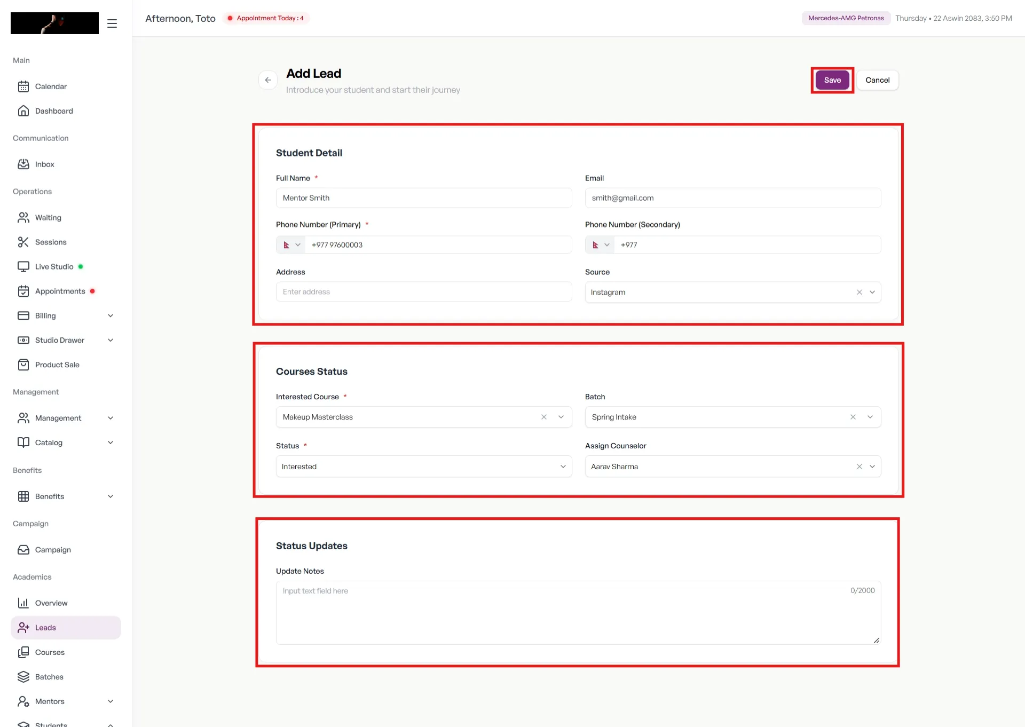Open the Calendar sidebar item

pos(65,86)
